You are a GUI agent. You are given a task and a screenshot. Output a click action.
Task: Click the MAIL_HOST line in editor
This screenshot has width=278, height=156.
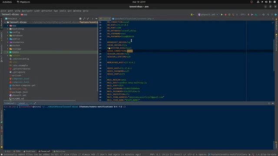pos(127,83)
